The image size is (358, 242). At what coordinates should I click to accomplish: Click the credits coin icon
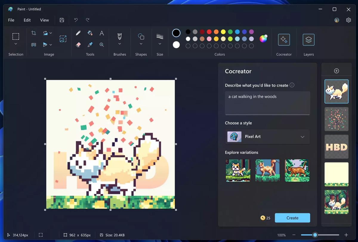(263, 218)
